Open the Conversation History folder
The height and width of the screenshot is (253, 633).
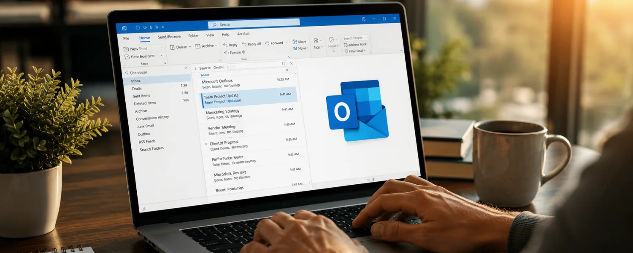pyautogui.click(x=152, y=118)
